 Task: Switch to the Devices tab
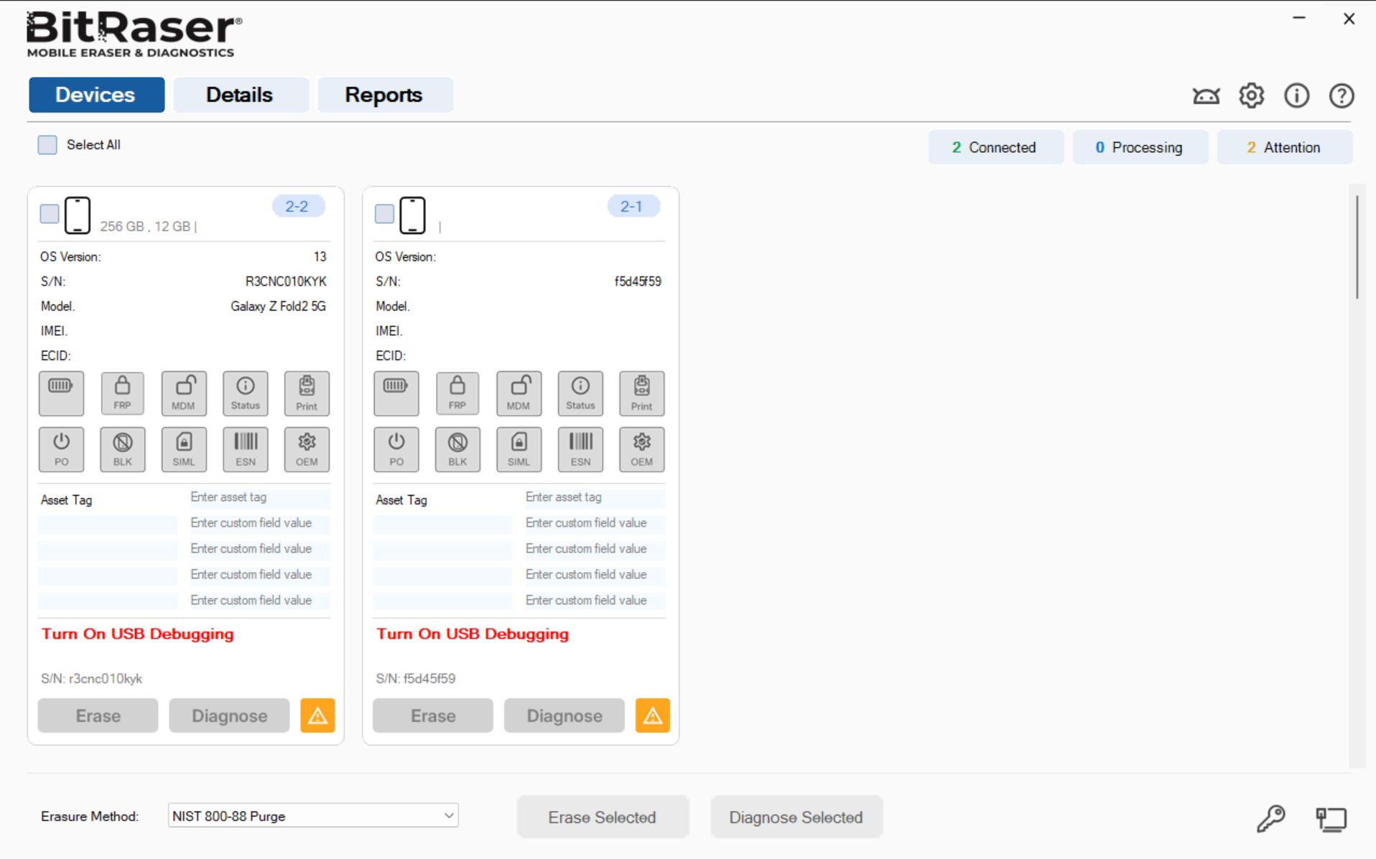pos(96,95)
